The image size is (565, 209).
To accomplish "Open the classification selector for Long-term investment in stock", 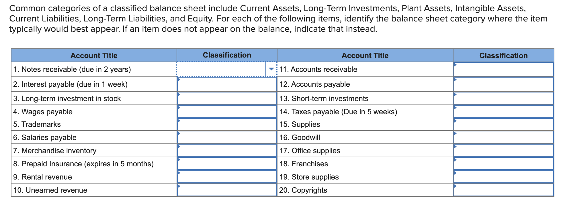I will [x=226, y=98].
